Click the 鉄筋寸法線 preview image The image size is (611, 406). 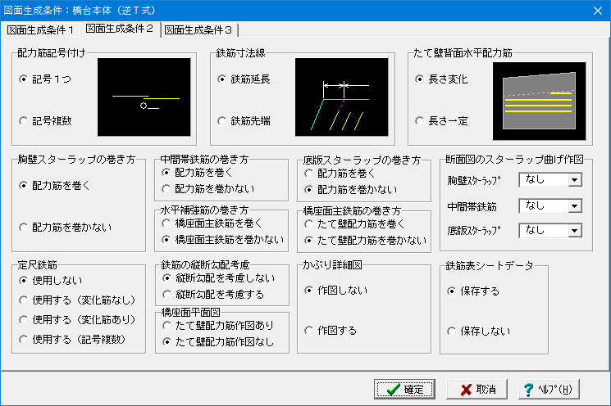pyautogui.click(x=341, y=97)
